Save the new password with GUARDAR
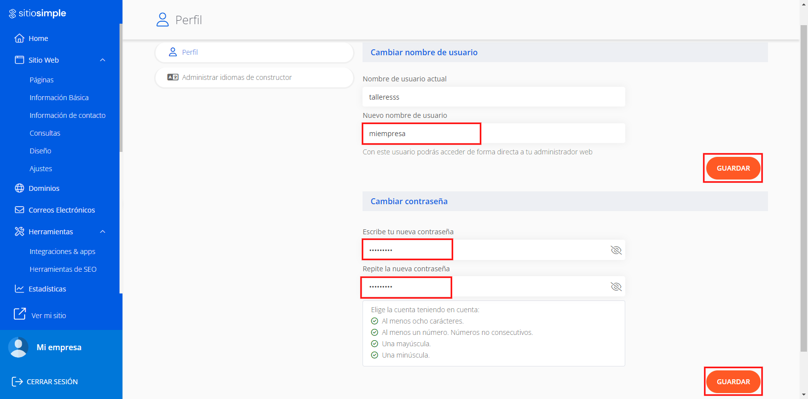808x399 pixels. pos(733,382)
